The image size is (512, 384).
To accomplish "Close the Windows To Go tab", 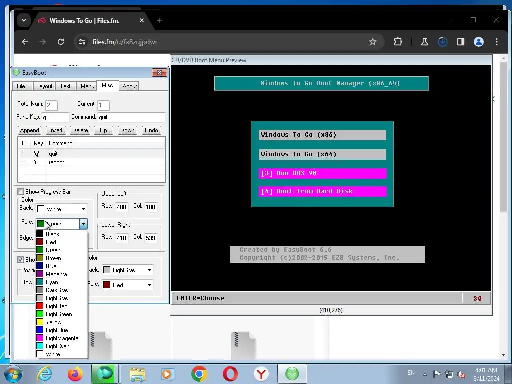I will 141,20.
